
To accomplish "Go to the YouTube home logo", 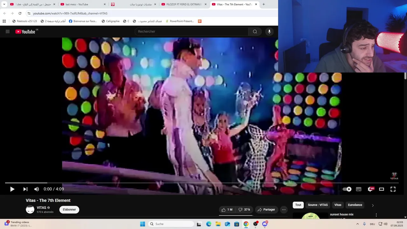I will click(25, 31).
